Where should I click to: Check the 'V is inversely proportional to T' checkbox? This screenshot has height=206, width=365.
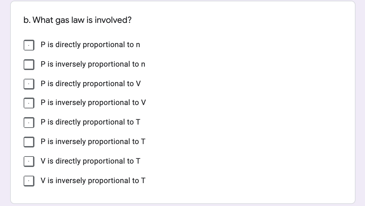(29, 181)
